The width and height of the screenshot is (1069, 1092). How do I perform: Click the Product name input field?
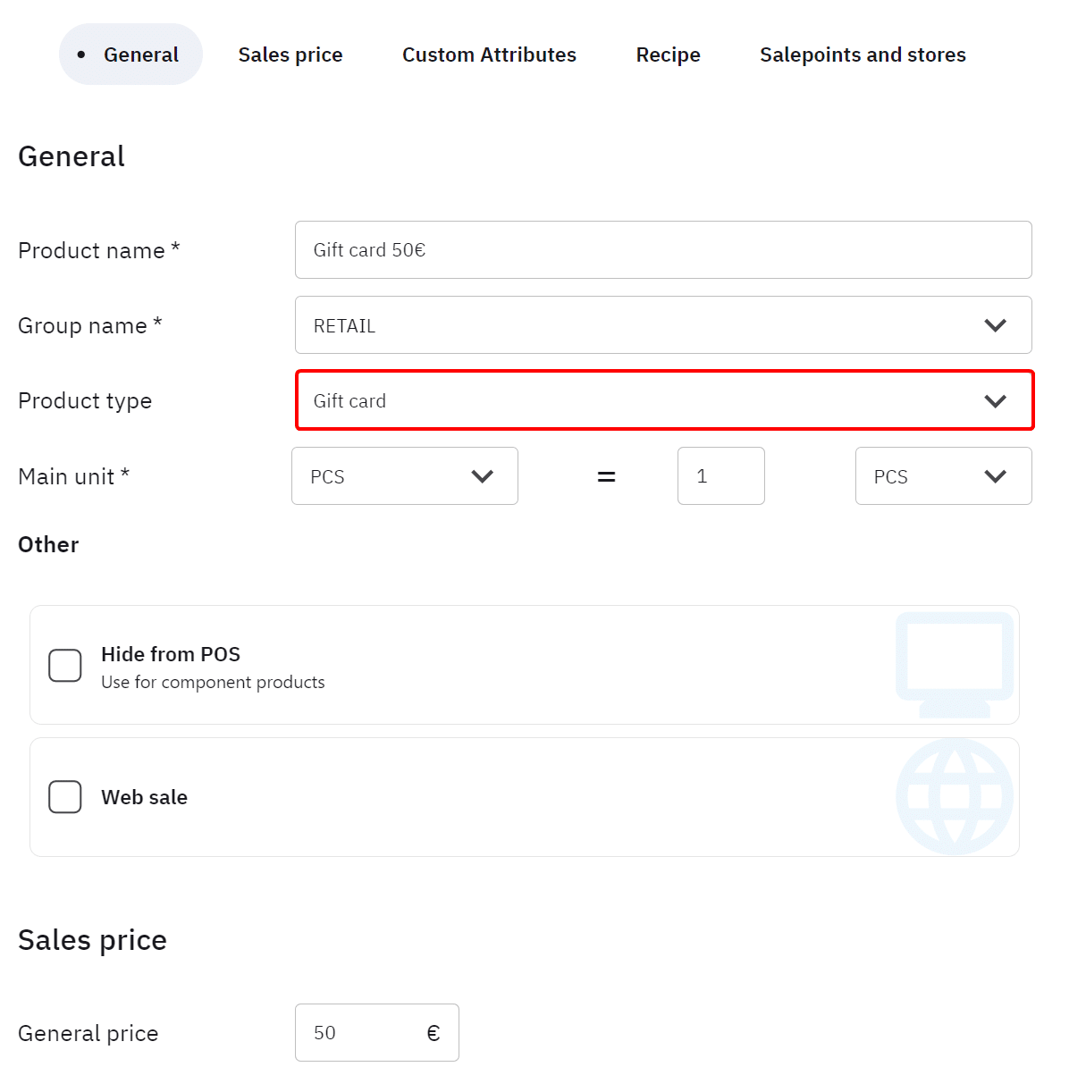coord(663,250)
